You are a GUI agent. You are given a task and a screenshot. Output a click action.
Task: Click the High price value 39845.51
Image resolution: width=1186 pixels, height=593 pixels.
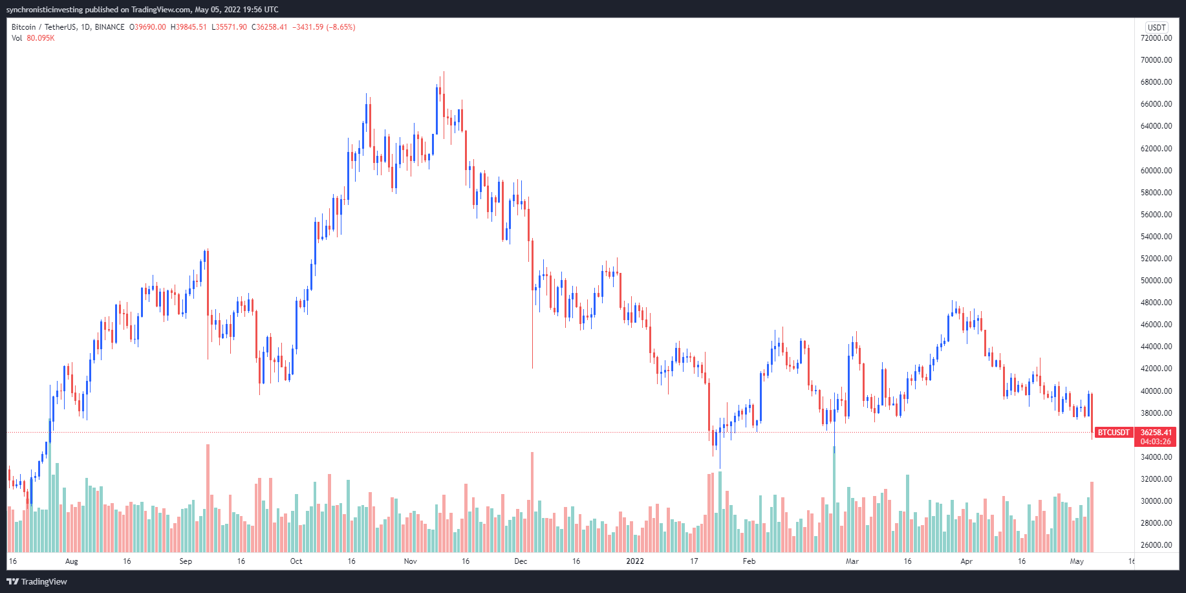pyautogui.click(x=191, y=27)
